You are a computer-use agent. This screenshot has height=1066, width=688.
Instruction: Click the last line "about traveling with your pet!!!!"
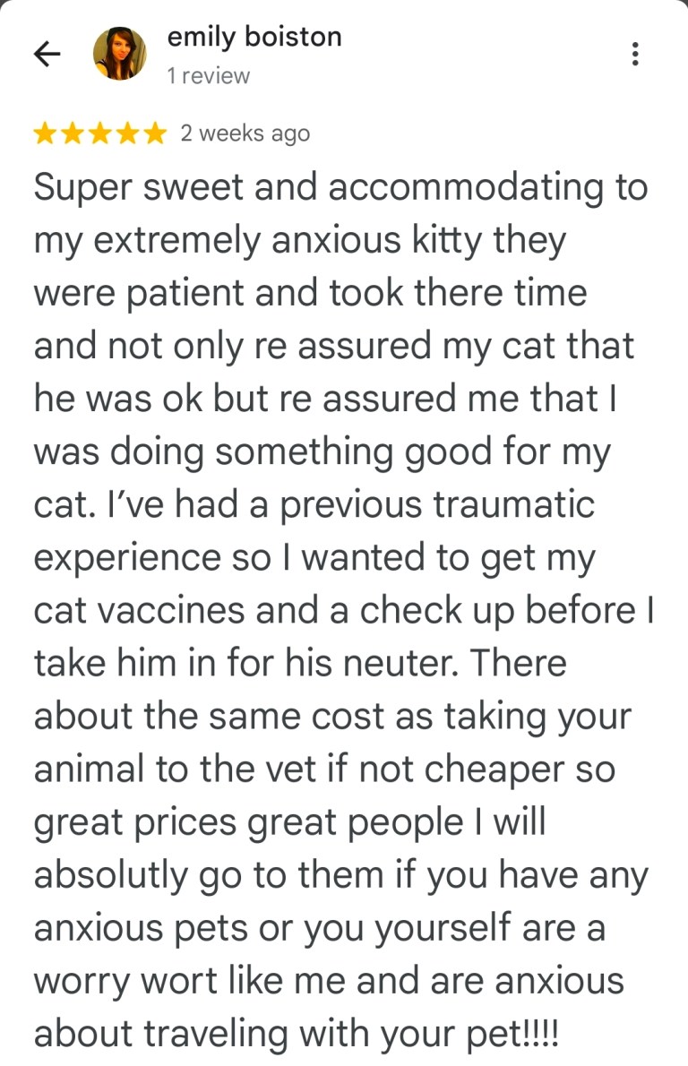296,1034
